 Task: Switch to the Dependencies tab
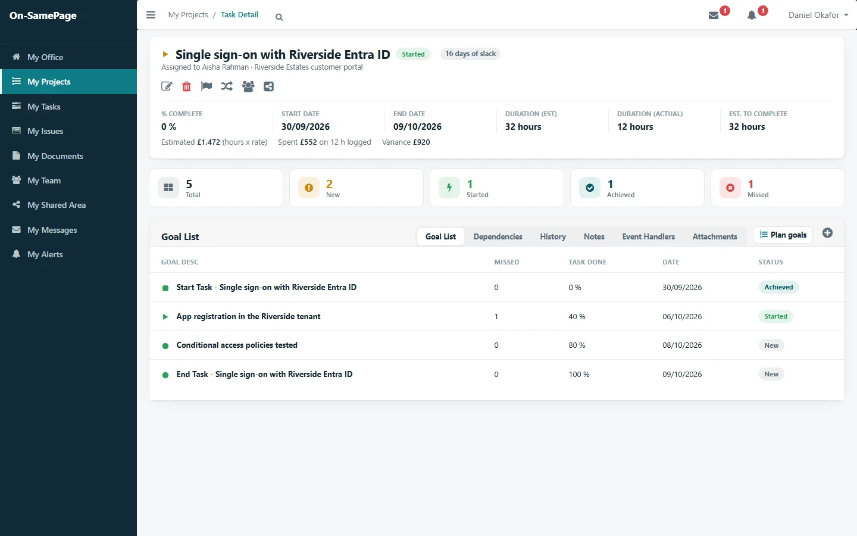click(x=498, y=236)
